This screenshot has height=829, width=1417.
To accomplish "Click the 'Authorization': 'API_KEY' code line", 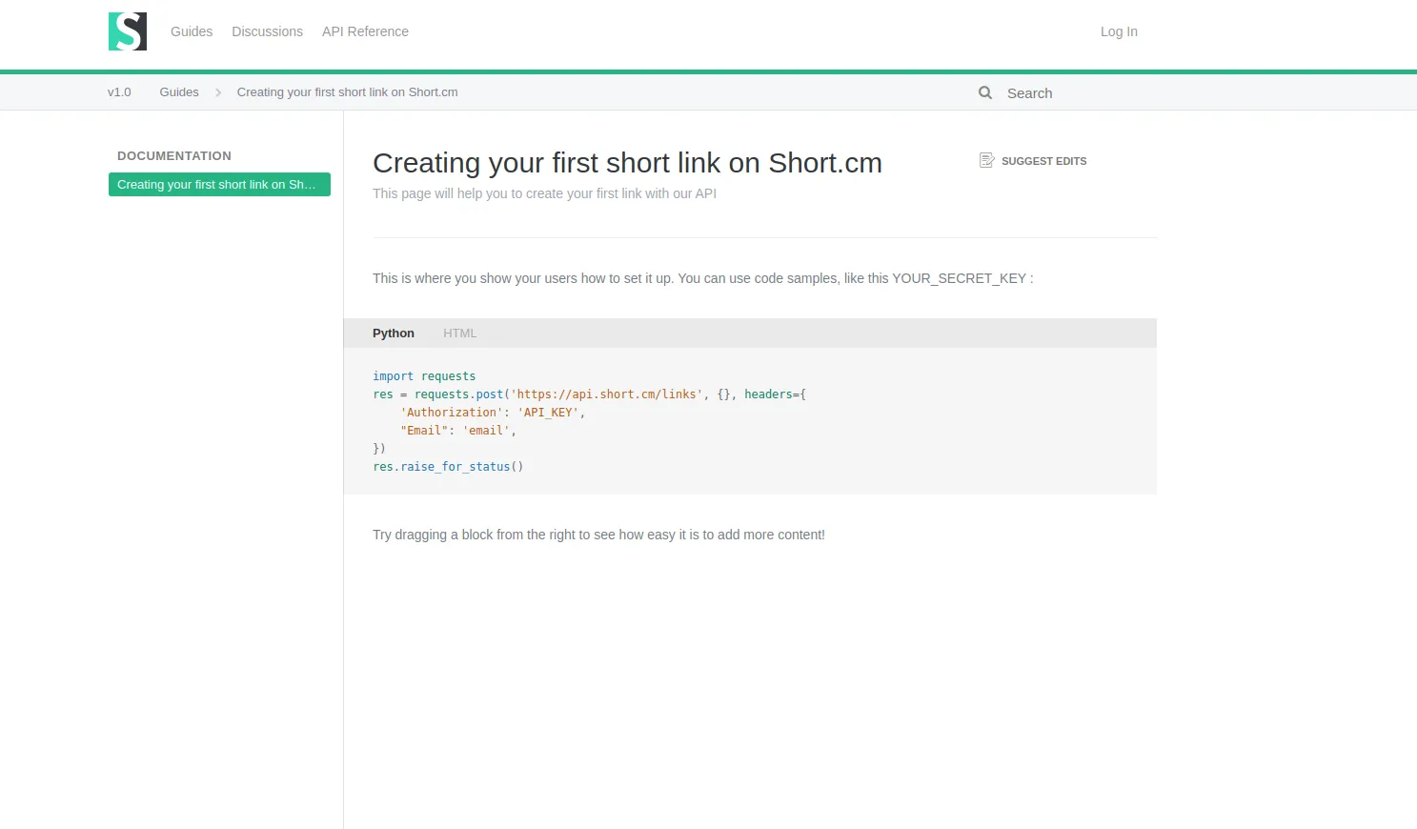I will coord(493,413).
